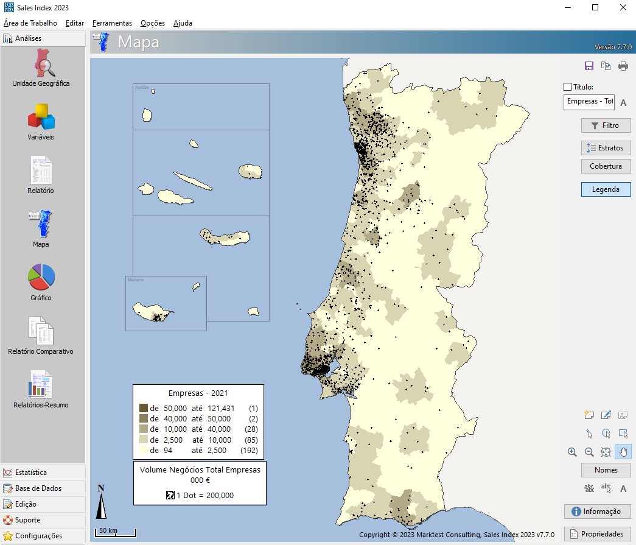636x545 pixels.
Task: Open the Ferramentas menu
Action: [112, 23]
